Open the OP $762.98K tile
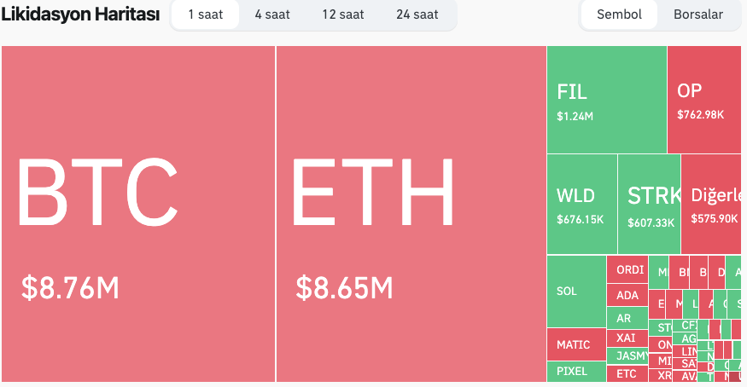 click(703, 99)
